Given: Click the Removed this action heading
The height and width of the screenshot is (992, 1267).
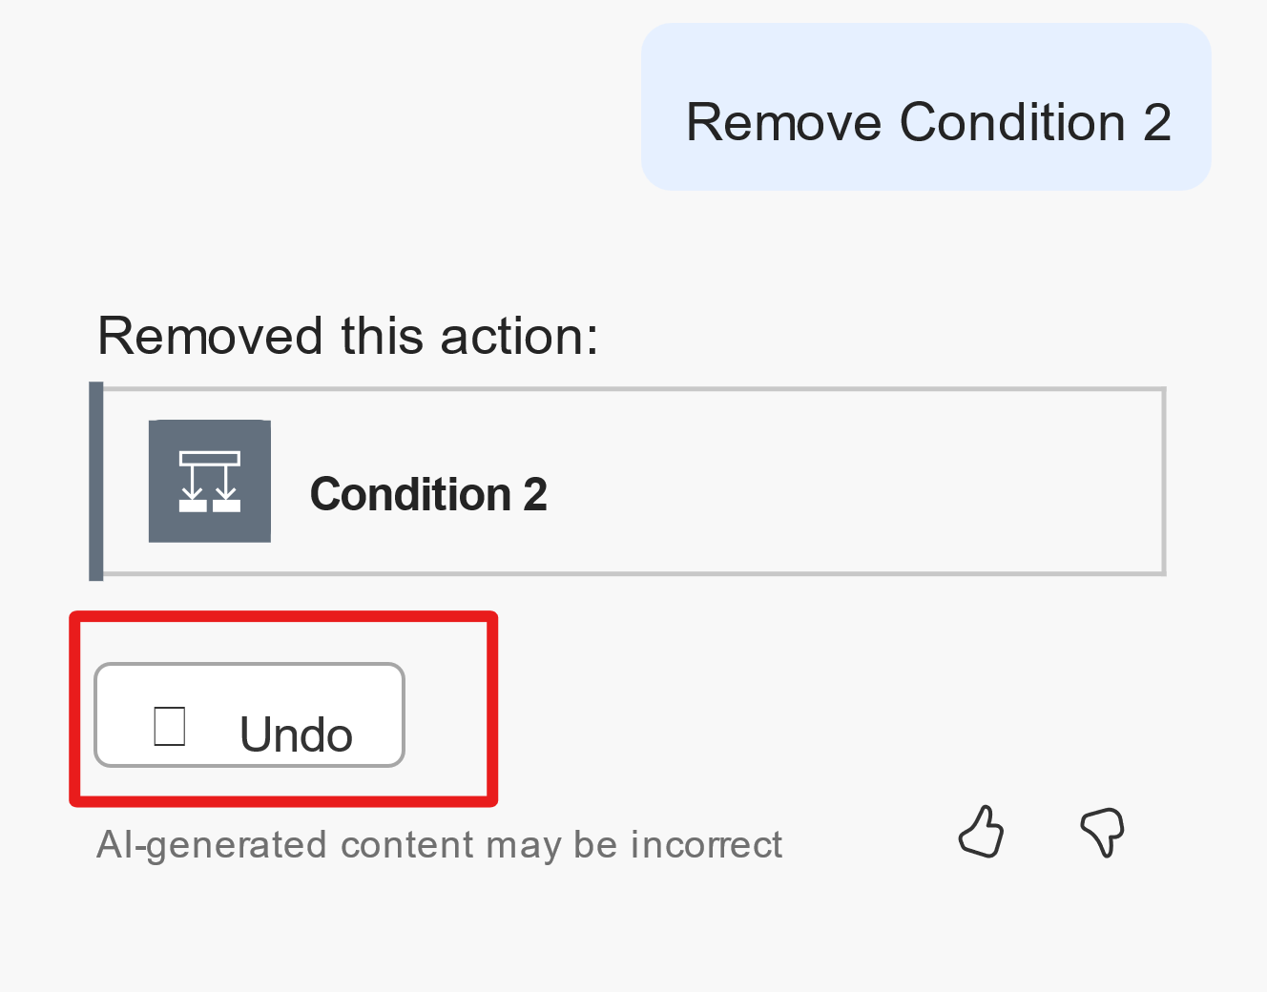Looking at the screenshot, I should tap(347, 336).
